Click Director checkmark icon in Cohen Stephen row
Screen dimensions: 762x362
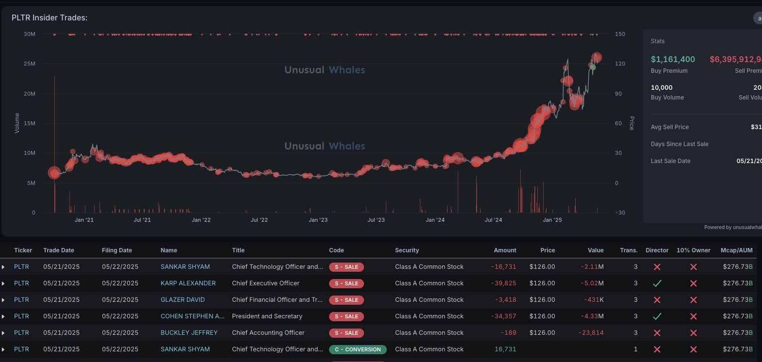pyautogui.click(x=657, y=316)
